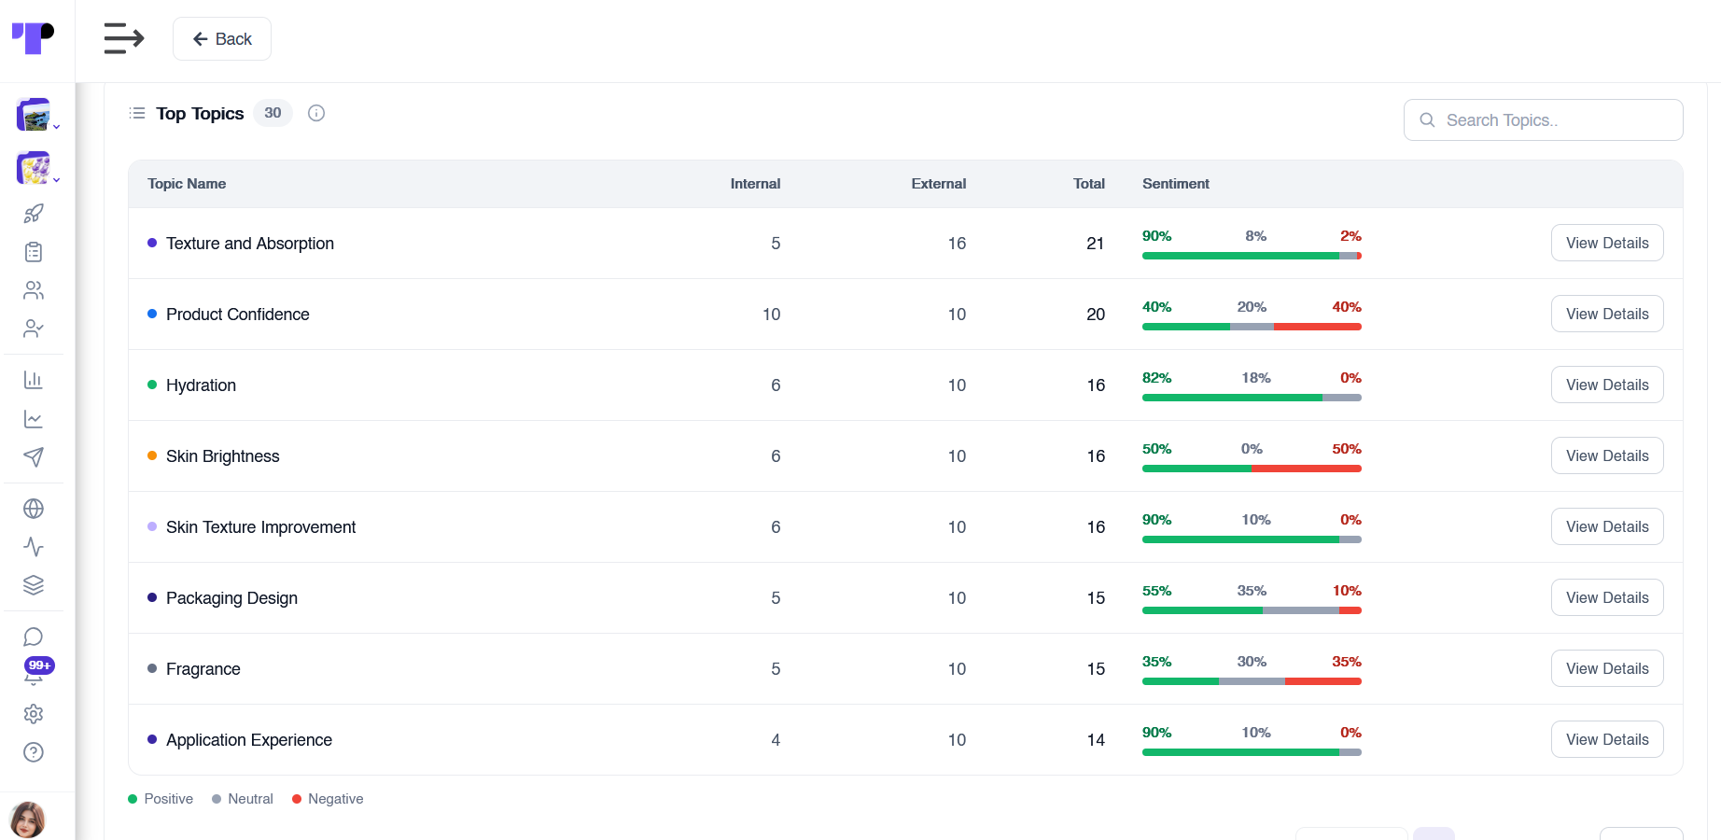Open the activity pulse icon in sidebar
Viewport: 1721px width, 840px height.
click(x=34, y=547)
